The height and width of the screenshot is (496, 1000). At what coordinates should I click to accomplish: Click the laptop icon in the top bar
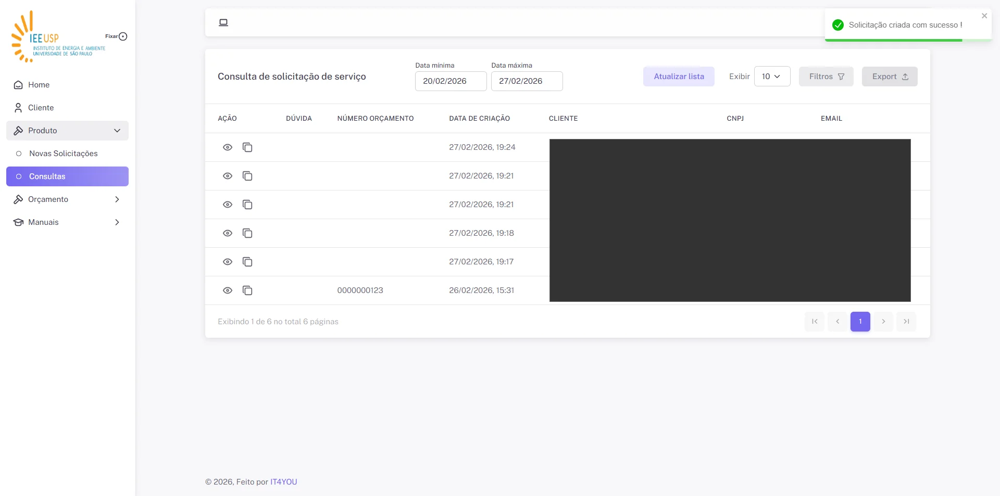[x=223, y=22]
